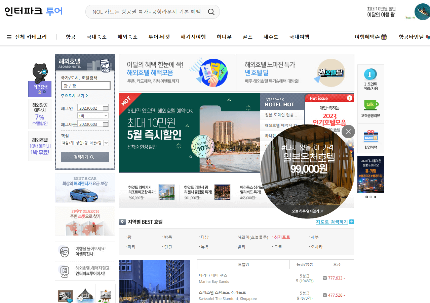The width and height of the screenshot is (430, 303).
Task: Open check-out date calendar icon
Action: (106, 124)
